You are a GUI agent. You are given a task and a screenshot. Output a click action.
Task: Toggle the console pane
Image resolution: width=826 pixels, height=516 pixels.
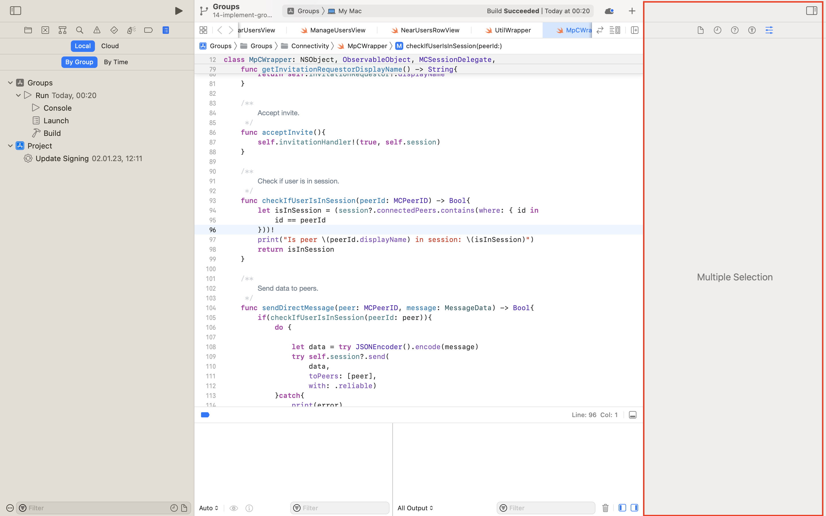tap(634, 508)
